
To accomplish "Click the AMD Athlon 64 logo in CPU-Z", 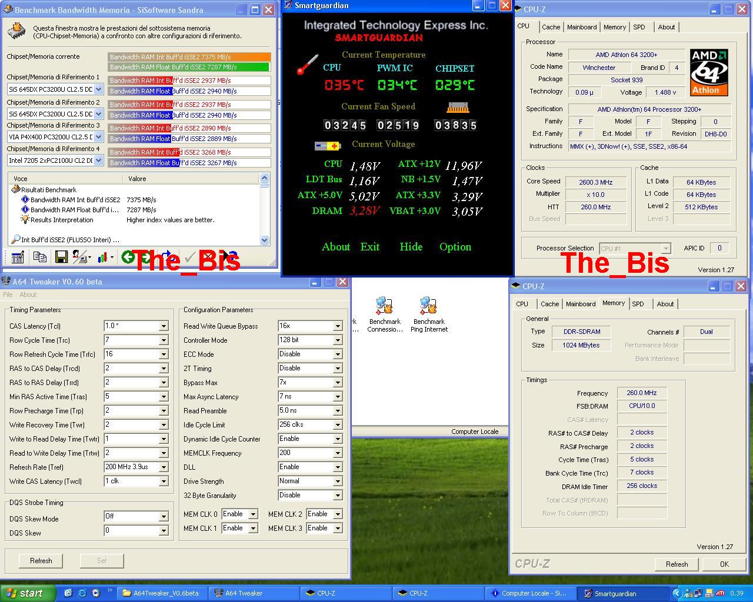I will tap(709, 72).
